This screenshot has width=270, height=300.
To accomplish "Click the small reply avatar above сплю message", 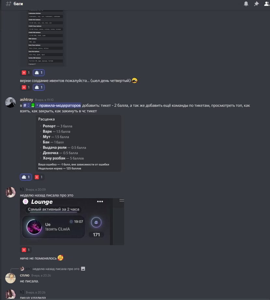I will click(22, 269).
